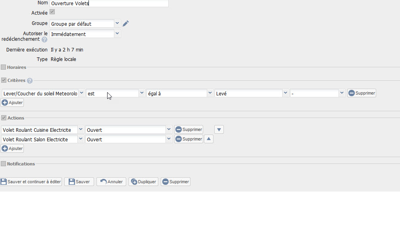The width and height of the screenshot is (400, 243).
Task: Enable the Horaires section checkbox
Action: pos(4,67)
